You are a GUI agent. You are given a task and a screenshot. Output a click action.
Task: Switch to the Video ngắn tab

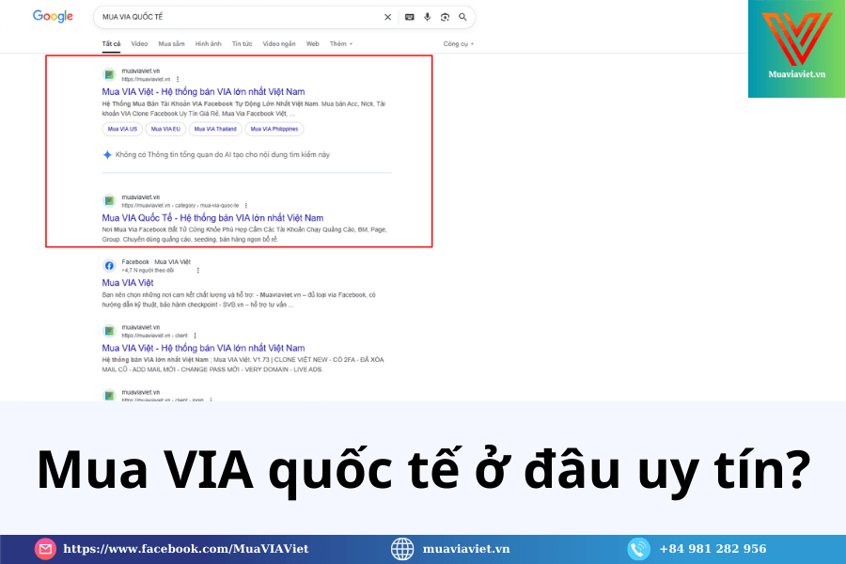pyautogui.click(x=279, y=44)
